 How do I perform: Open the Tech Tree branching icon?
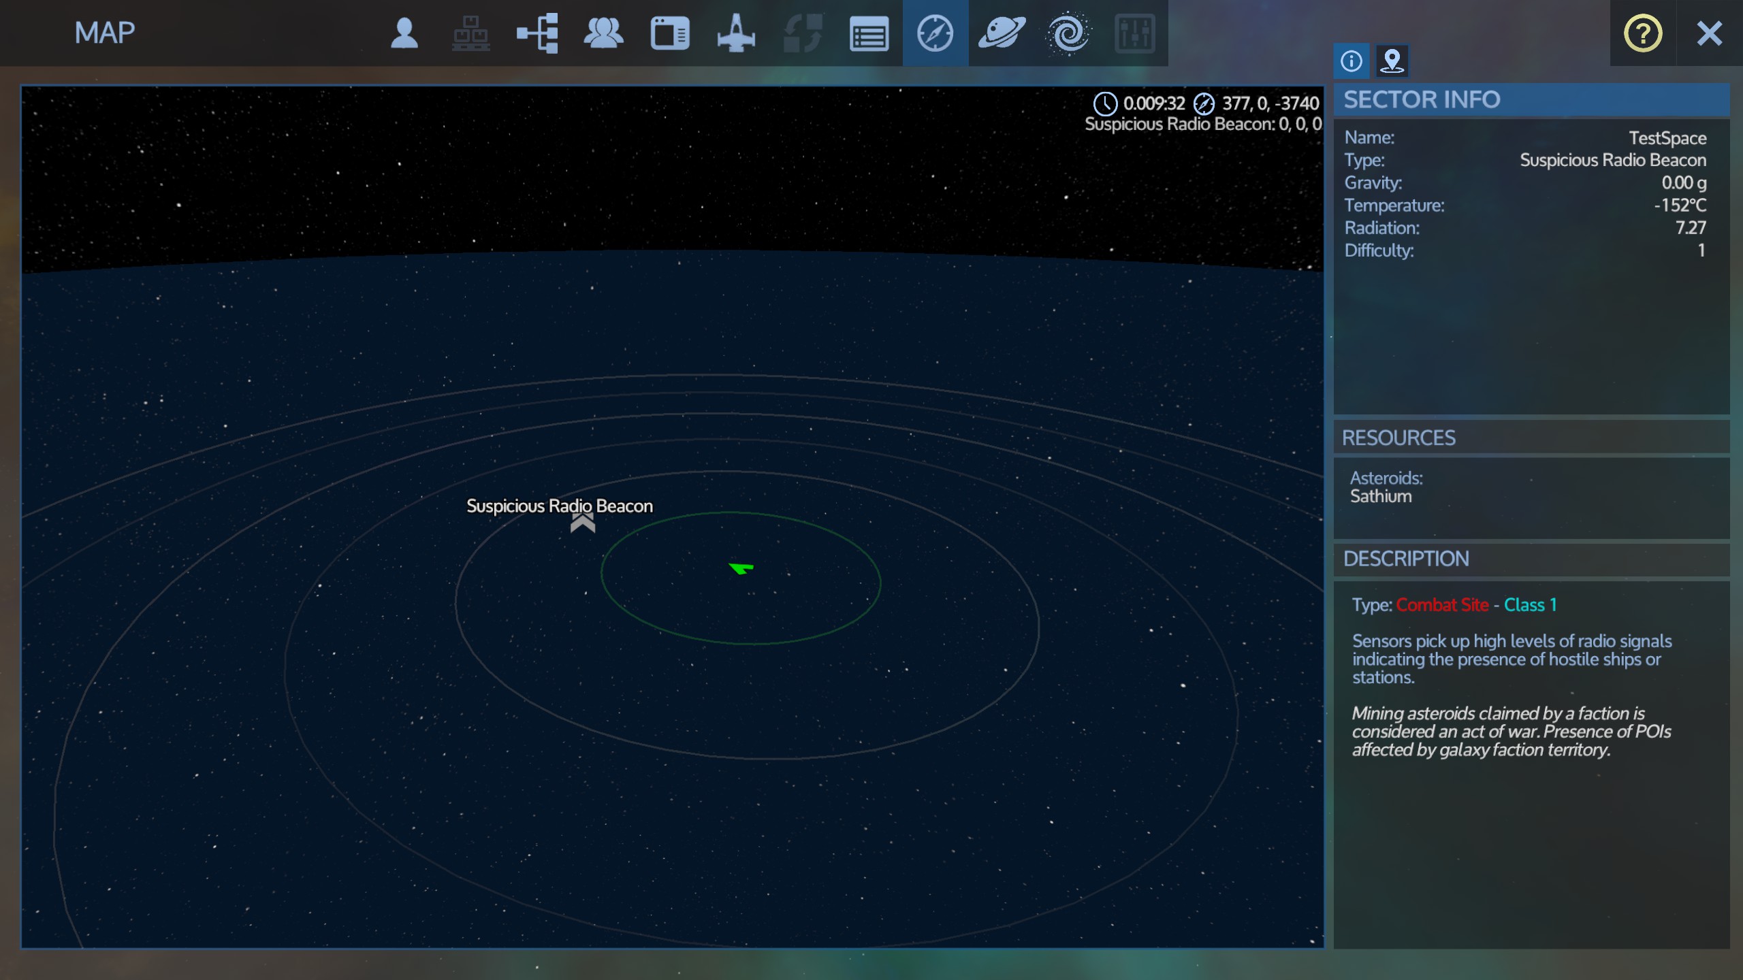[538, 33]
